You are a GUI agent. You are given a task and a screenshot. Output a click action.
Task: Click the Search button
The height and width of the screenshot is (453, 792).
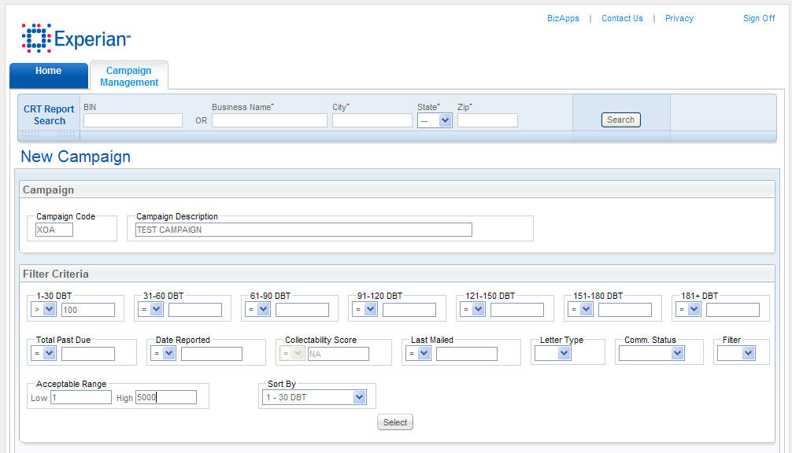coord(621,120)
